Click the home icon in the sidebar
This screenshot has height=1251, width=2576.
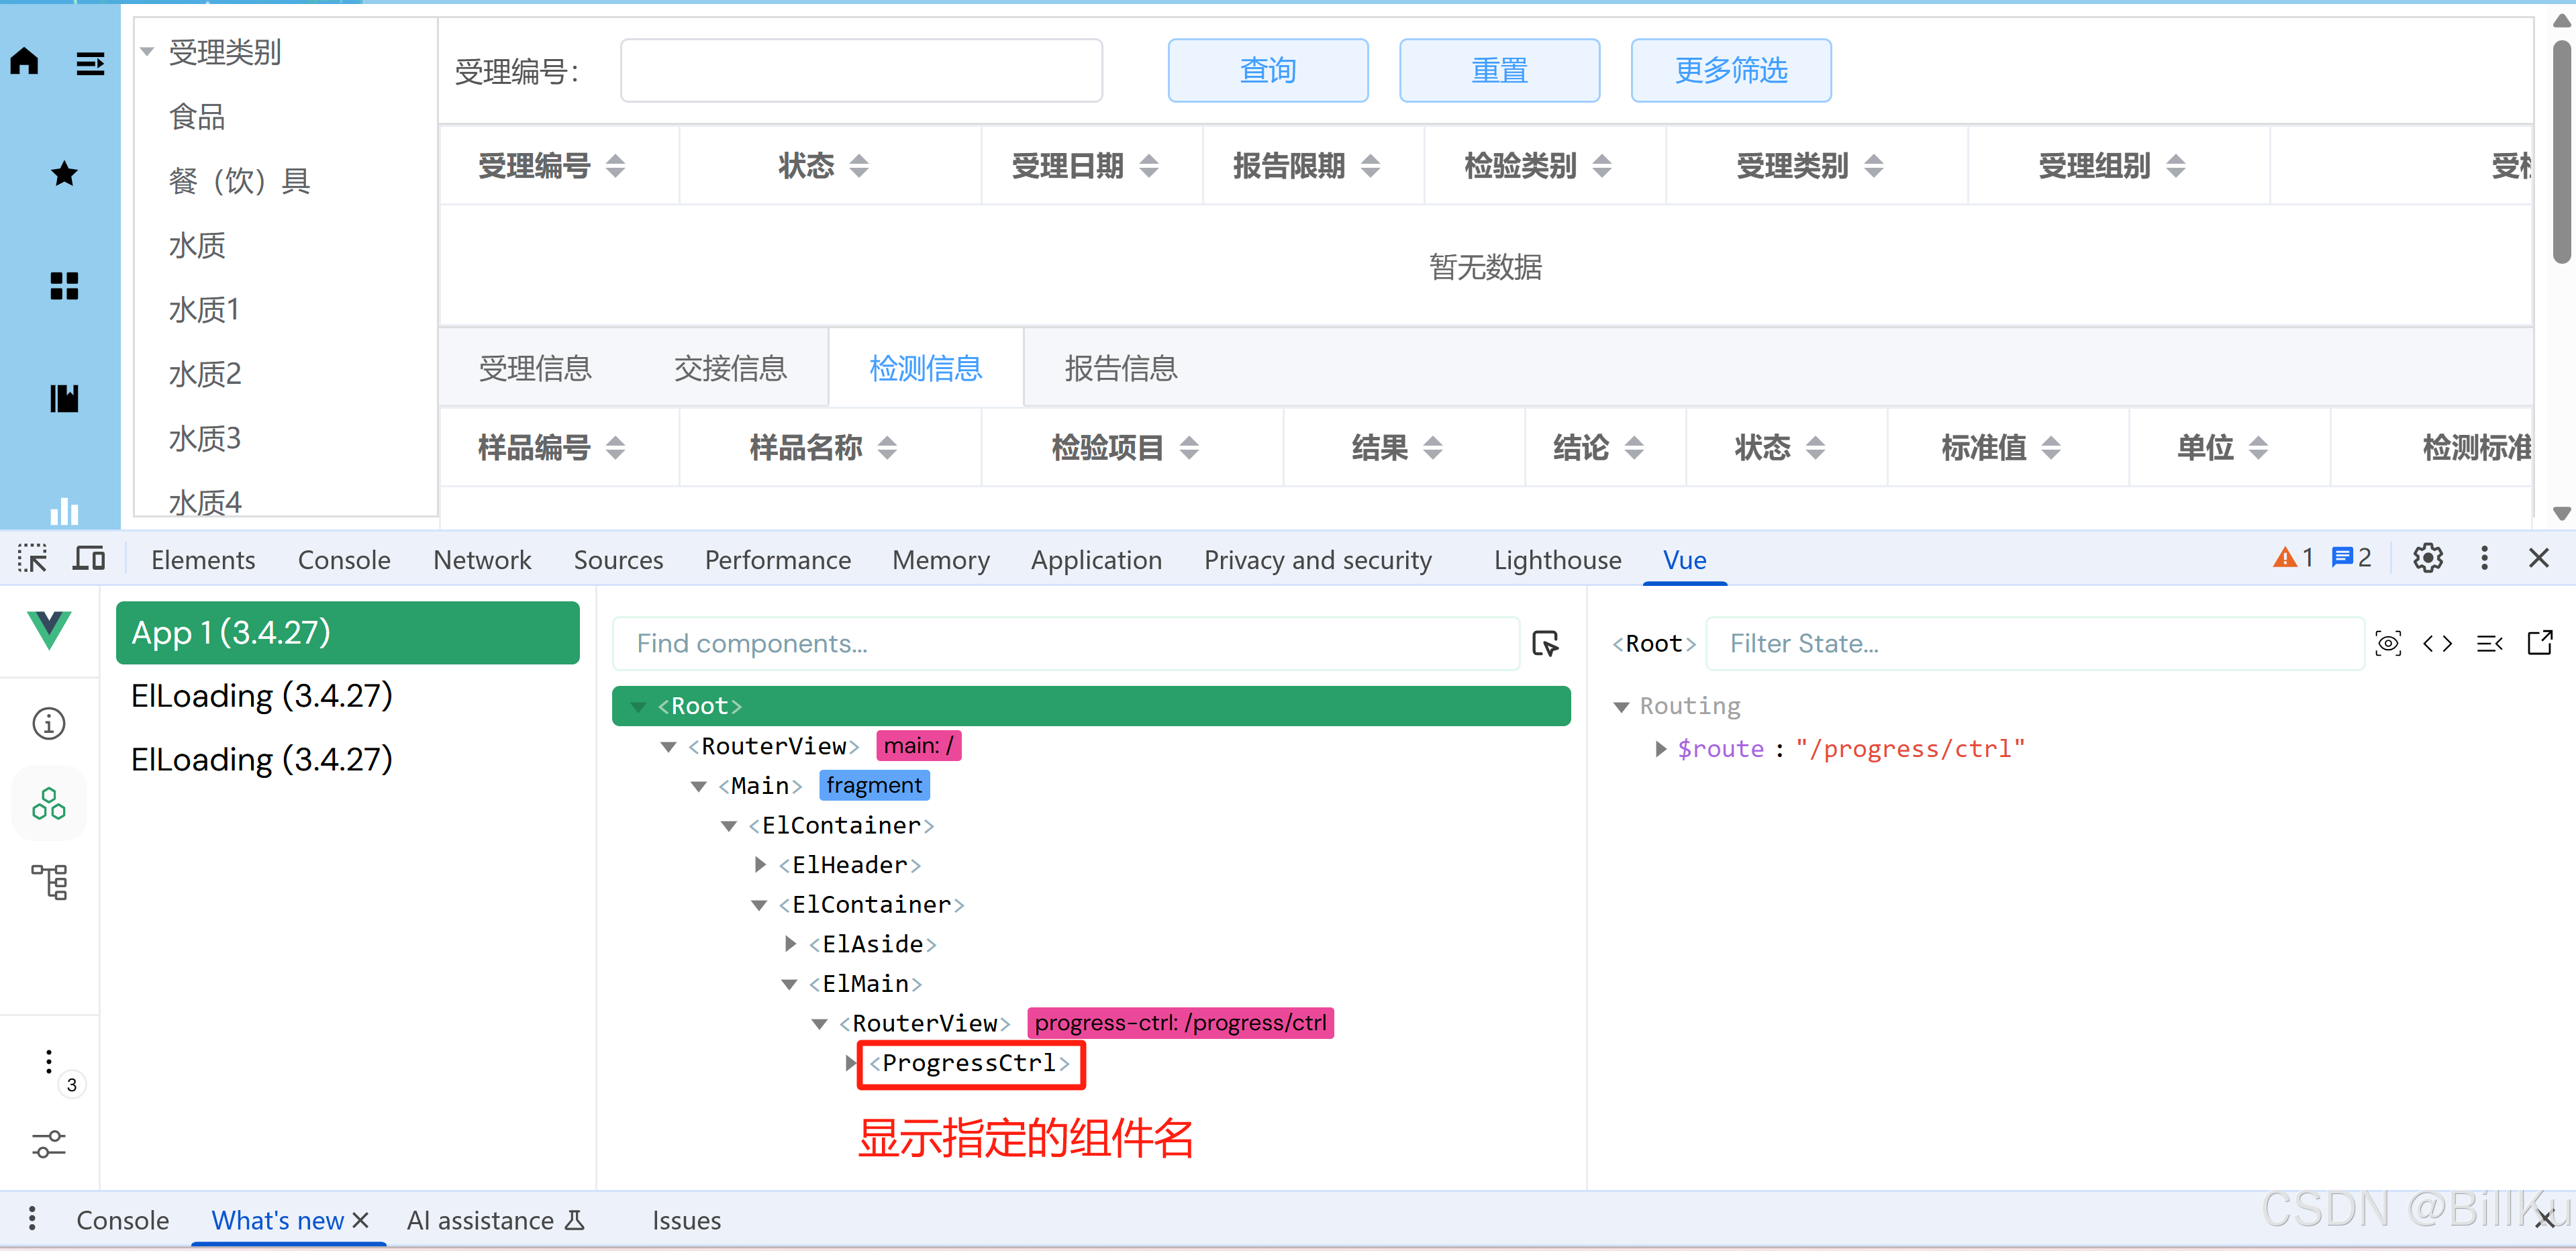(24, 62)
